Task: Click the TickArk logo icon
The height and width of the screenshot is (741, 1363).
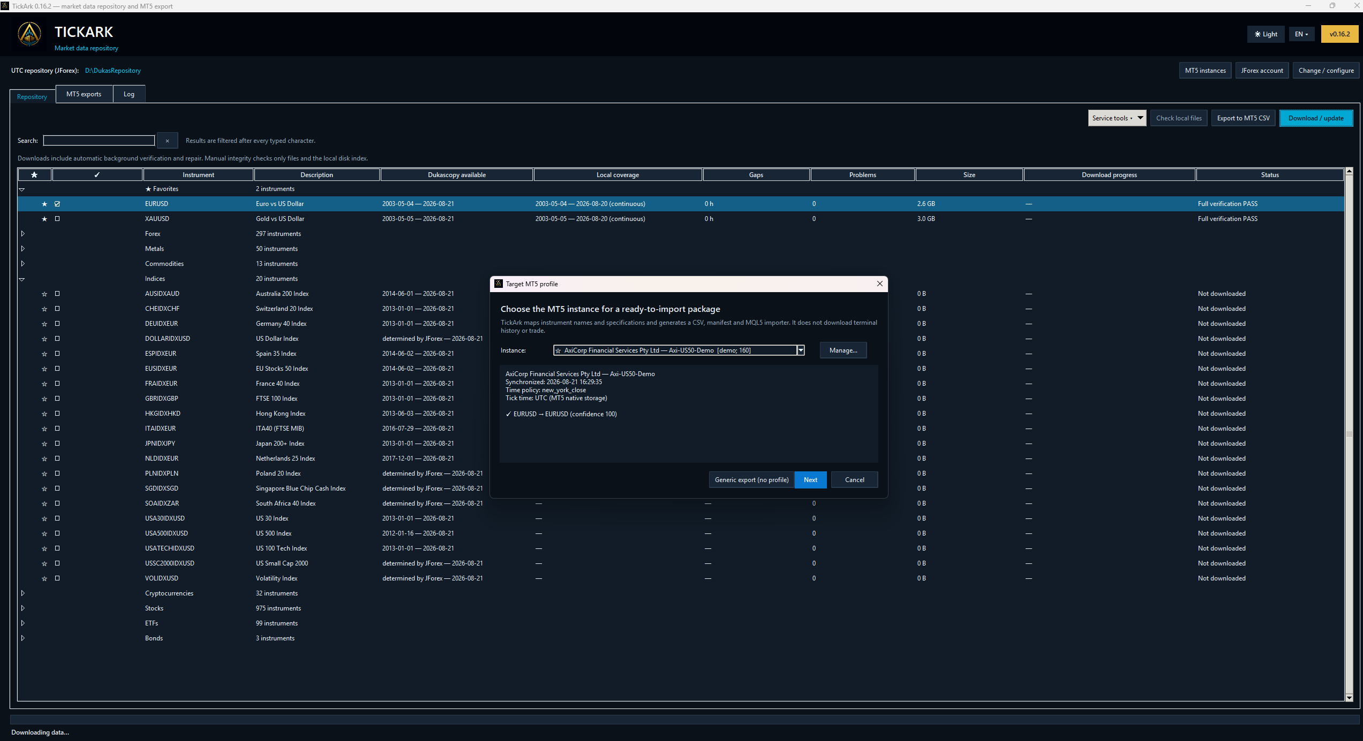Action: click(29, 34)
